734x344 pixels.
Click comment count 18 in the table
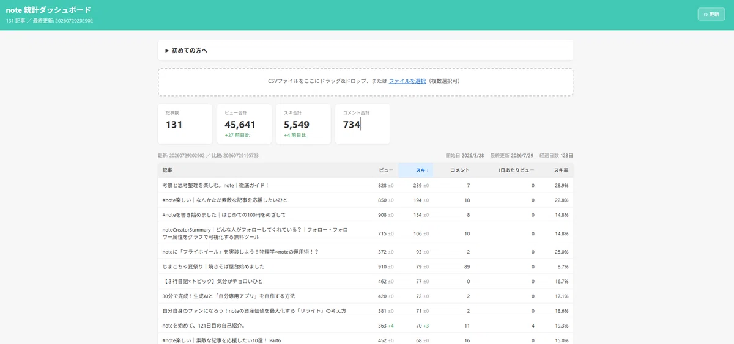[x=467, y=200]
